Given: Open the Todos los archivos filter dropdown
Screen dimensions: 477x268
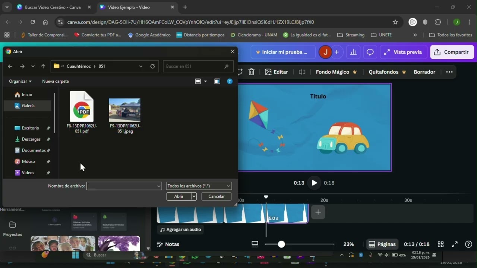Looking at the screenshot, I should [x=199, y=186].
